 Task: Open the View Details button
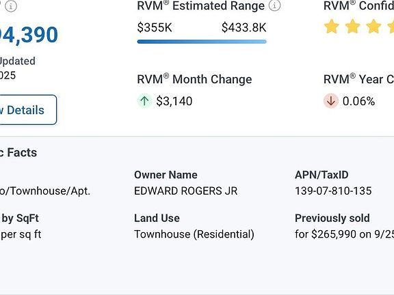[28, 110]
